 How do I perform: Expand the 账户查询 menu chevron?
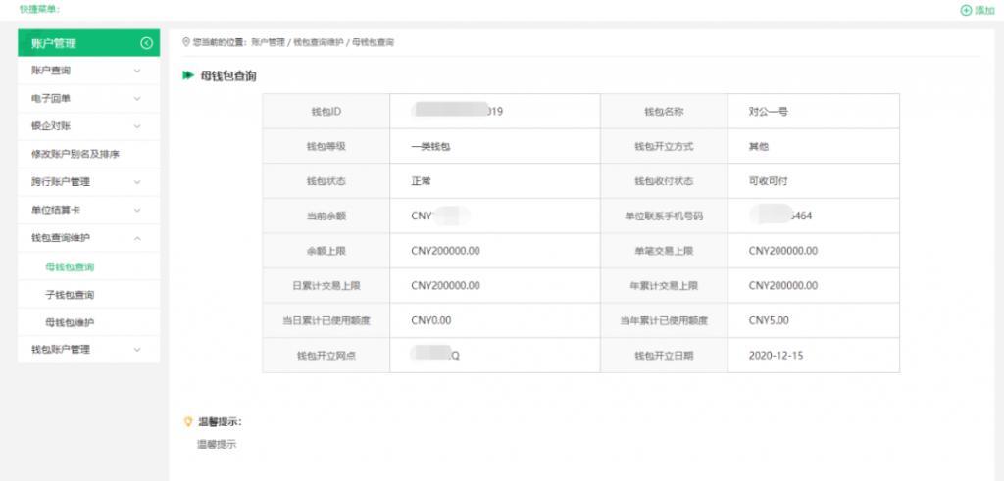pos(137,71)
